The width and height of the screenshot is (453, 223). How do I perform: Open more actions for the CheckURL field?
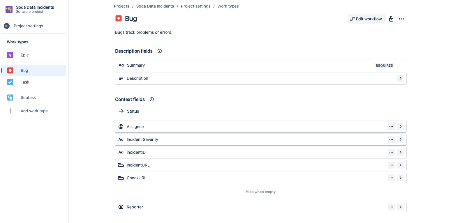(391, 178)
